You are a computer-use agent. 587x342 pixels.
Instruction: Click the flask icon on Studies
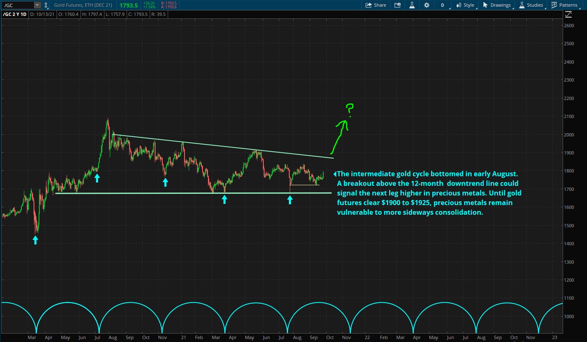coord(522,5)
